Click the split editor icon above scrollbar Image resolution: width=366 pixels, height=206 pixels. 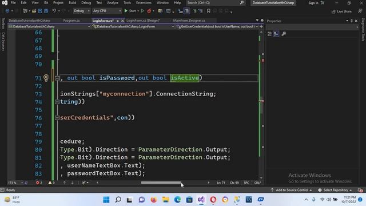[x=261, y=26]
